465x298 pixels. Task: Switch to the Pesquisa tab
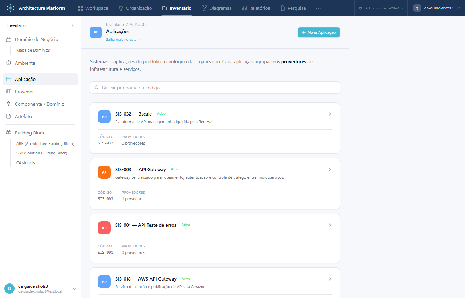click(293, 8)
